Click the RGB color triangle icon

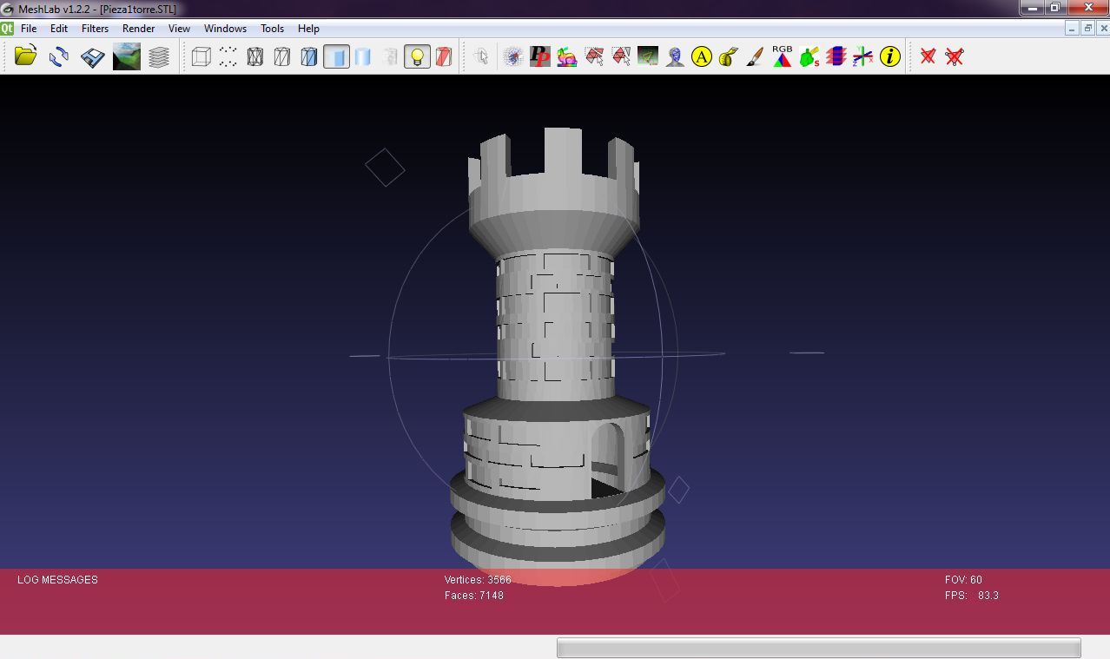(782, 56)
